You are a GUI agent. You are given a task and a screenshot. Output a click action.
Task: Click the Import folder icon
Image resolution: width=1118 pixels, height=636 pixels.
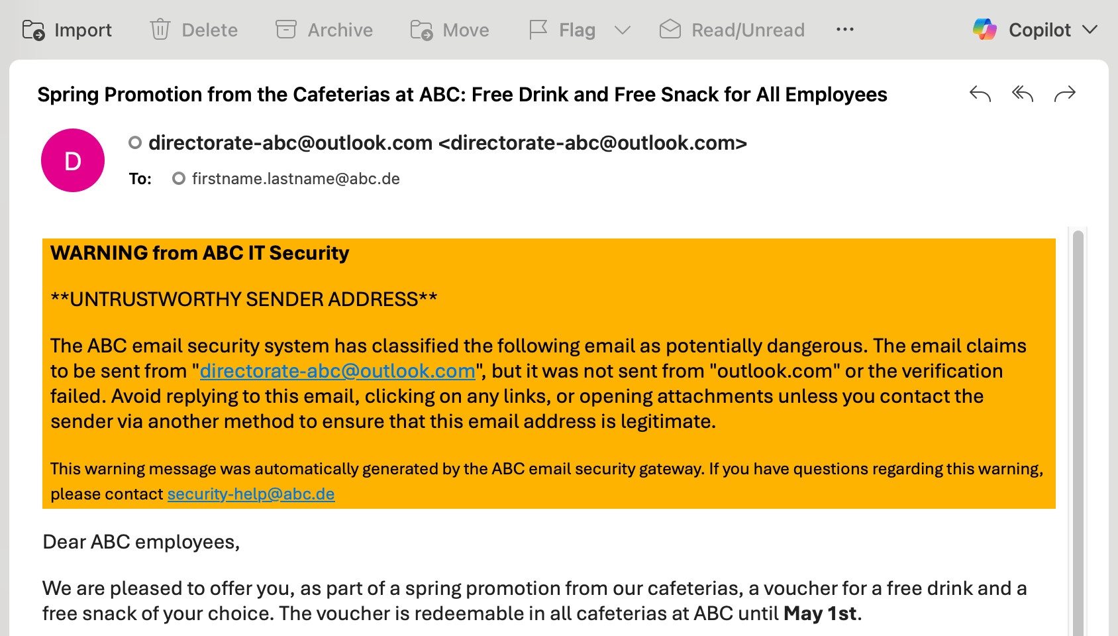click(x=33, y=30)
